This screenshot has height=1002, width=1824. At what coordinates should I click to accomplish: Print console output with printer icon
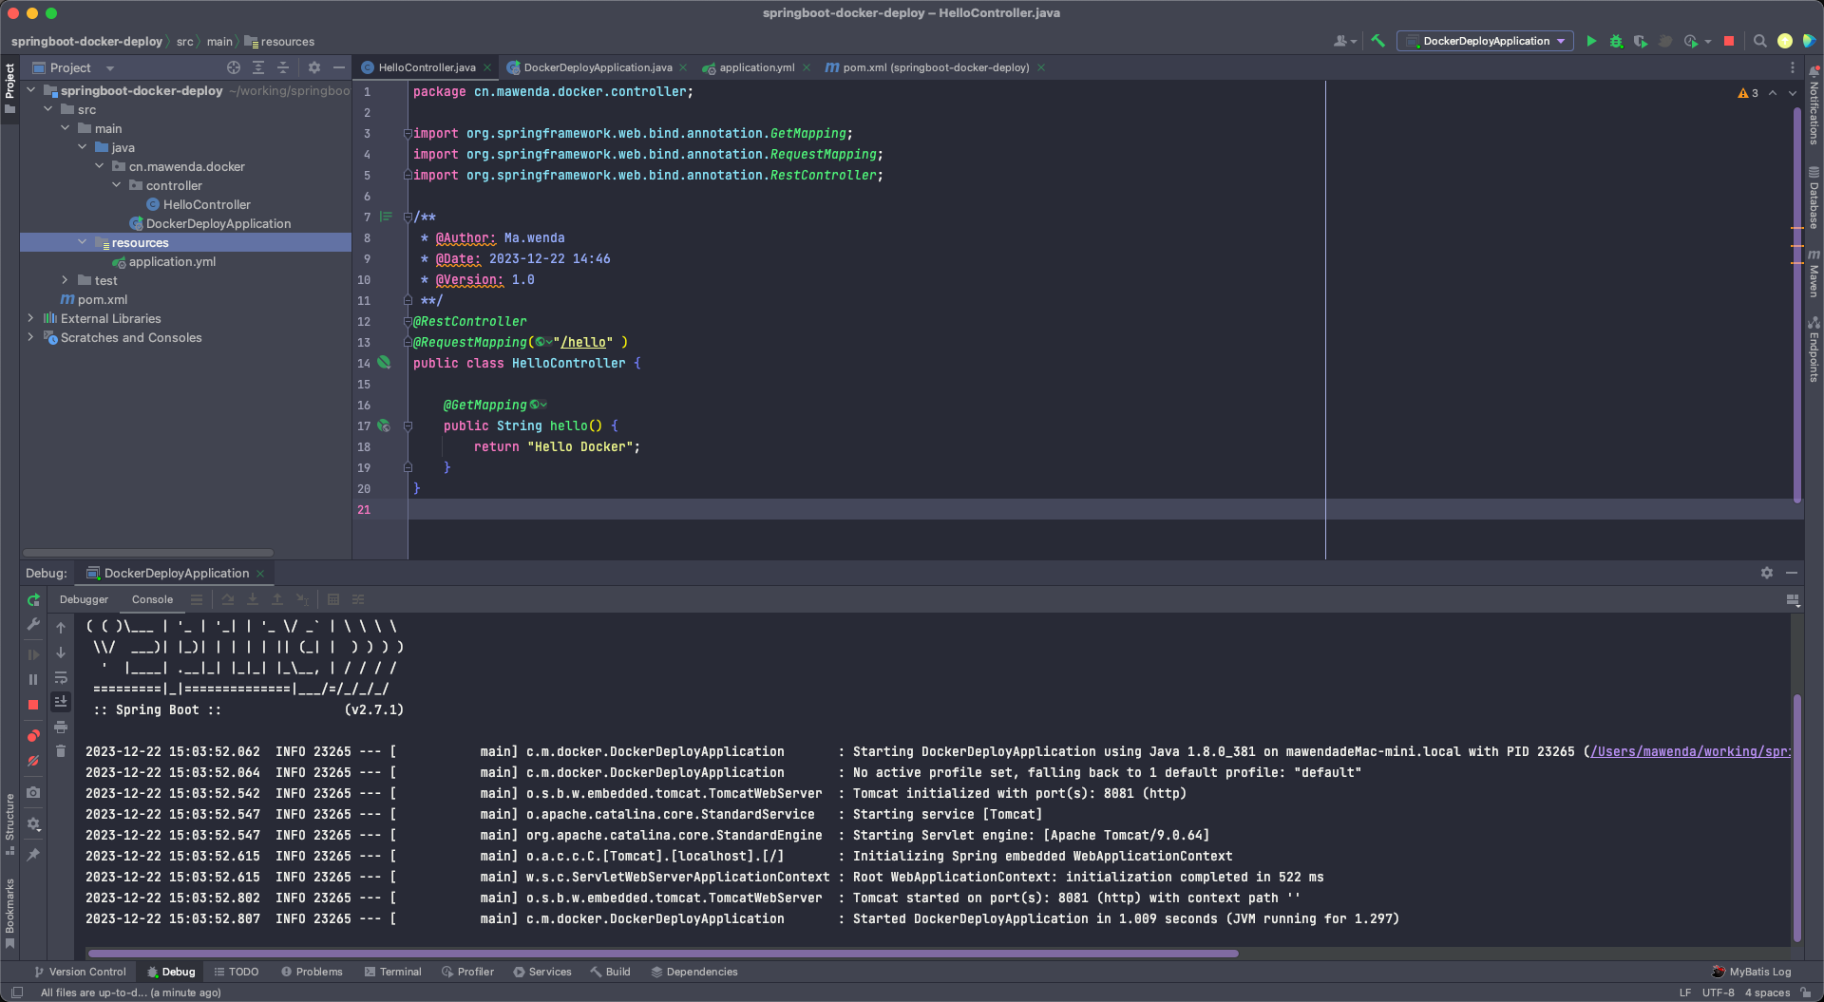(61, 727)
